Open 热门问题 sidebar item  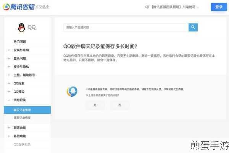(20, 42)
